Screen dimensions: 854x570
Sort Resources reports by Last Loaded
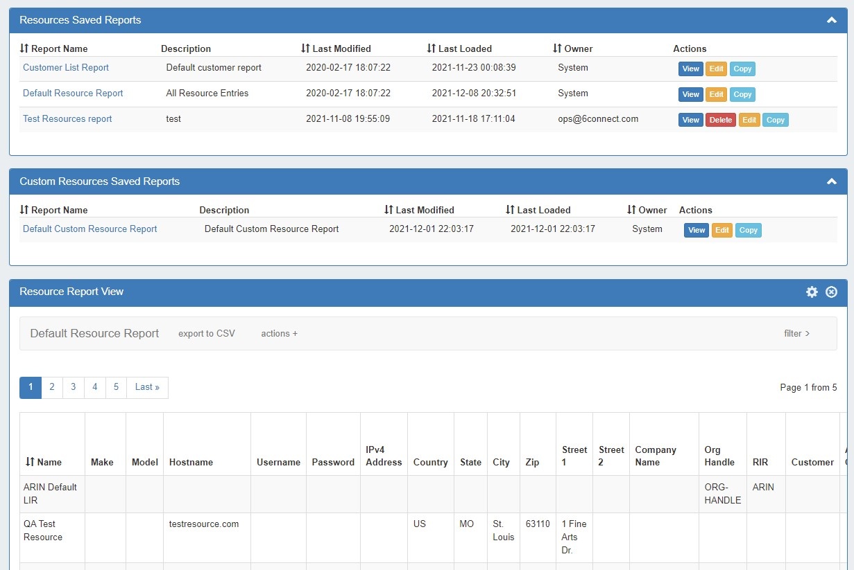[459, 48]
